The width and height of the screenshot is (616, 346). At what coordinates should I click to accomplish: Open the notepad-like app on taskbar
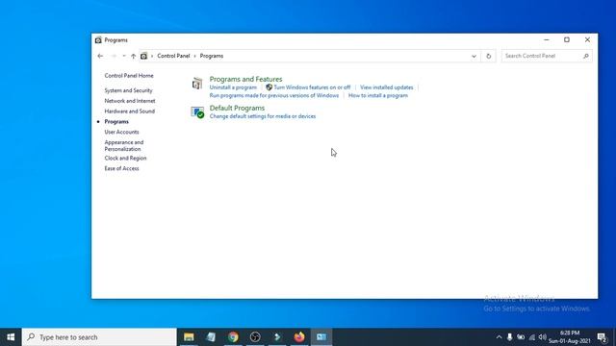point(211,337)
